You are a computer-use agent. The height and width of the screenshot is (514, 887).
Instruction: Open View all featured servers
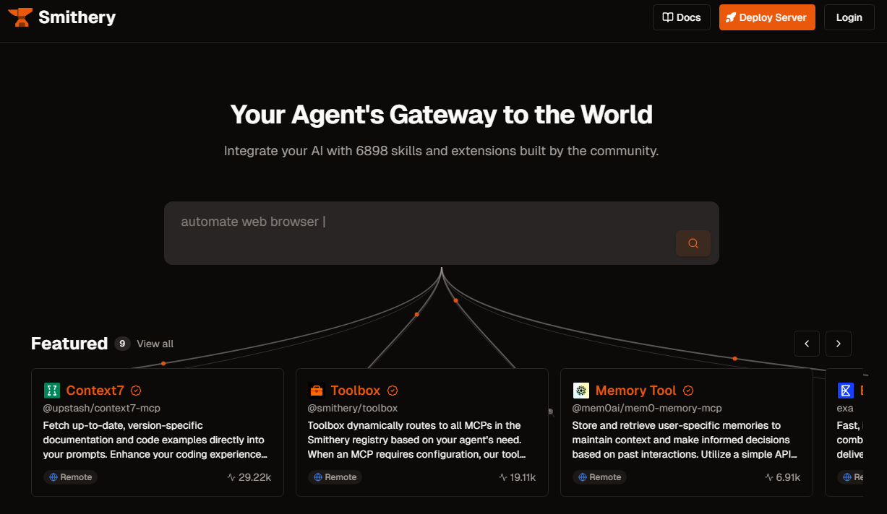coord(155,344)
